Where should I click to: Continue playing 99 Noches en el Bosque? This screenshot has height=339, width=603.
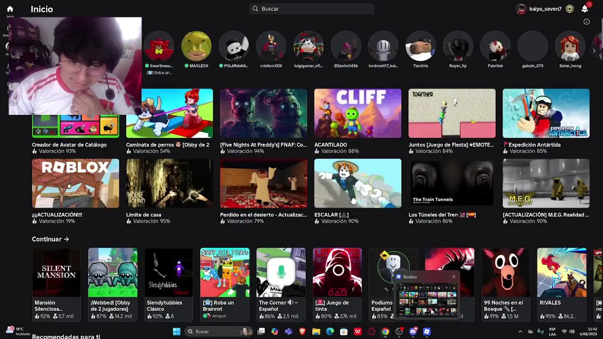point(506,284)
